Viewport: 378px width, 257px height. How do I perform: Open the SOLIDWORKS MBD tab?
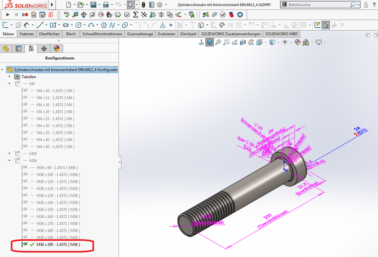click(282, 34)
